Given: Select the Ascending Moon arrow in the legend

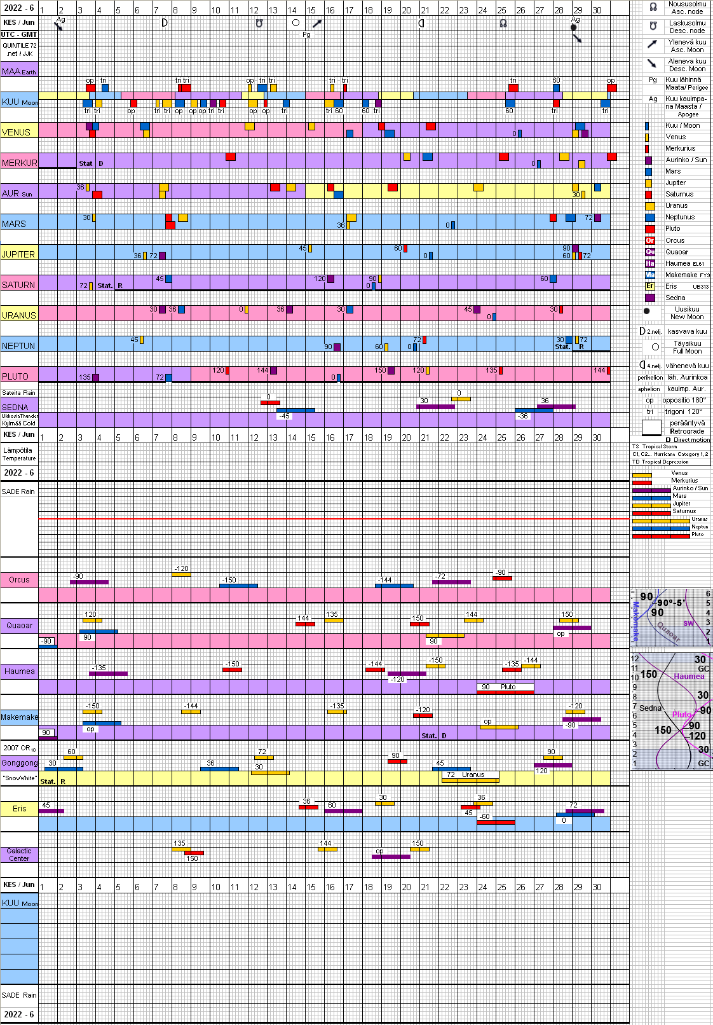Looking at the screenshot, I should point(652,45).
